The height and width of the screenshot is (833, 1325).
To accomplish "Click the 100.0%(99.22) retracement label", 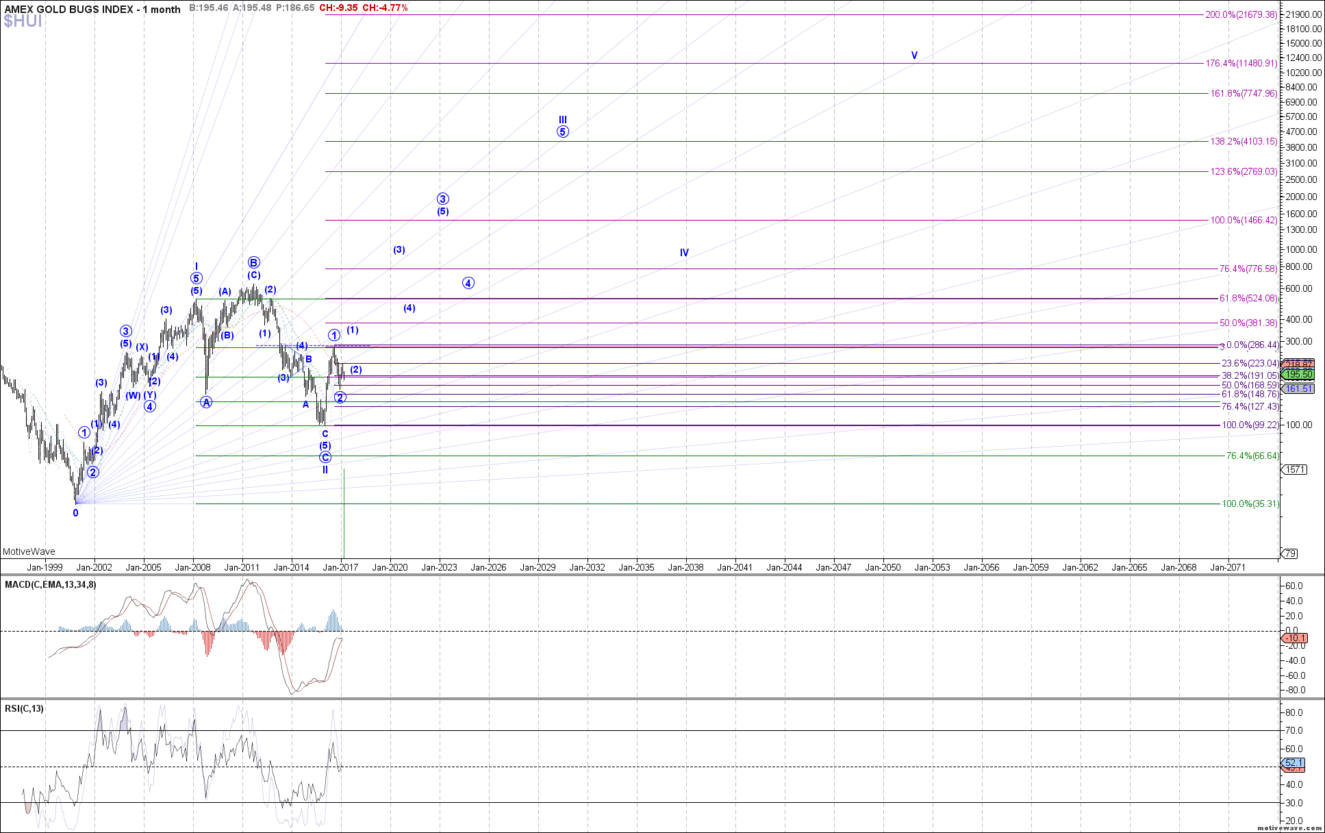I will tap(1250, 425).
